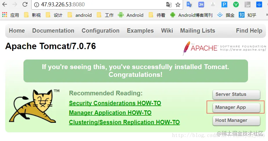This screenshot has width=268, height=141.
Task: Open the 待看 bookmark folder
Action: click(x=157, y=15)
